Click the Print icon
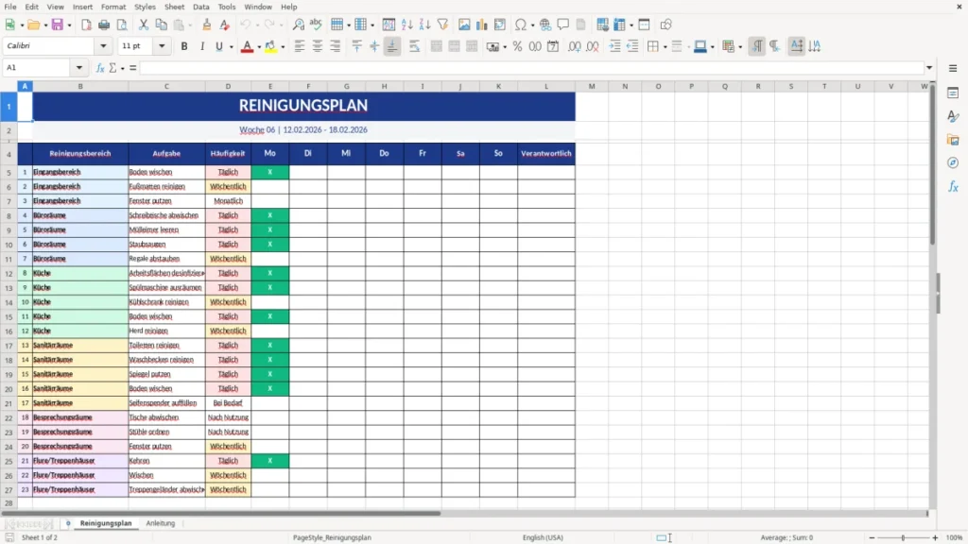 click(x=104, y=25)
